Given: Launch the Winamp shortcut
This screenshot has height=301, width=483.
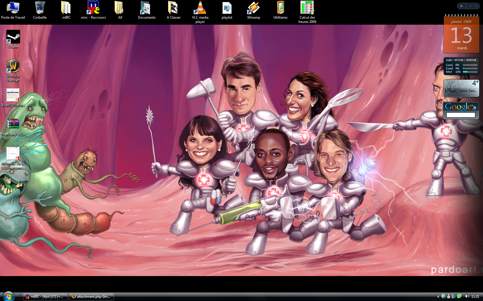Looking at the screenshot, I should pos(254,10).
